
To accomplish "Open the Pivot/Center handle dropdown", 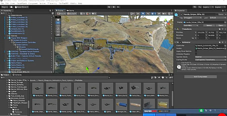I will pyautogui.click(x=61, y=14).
